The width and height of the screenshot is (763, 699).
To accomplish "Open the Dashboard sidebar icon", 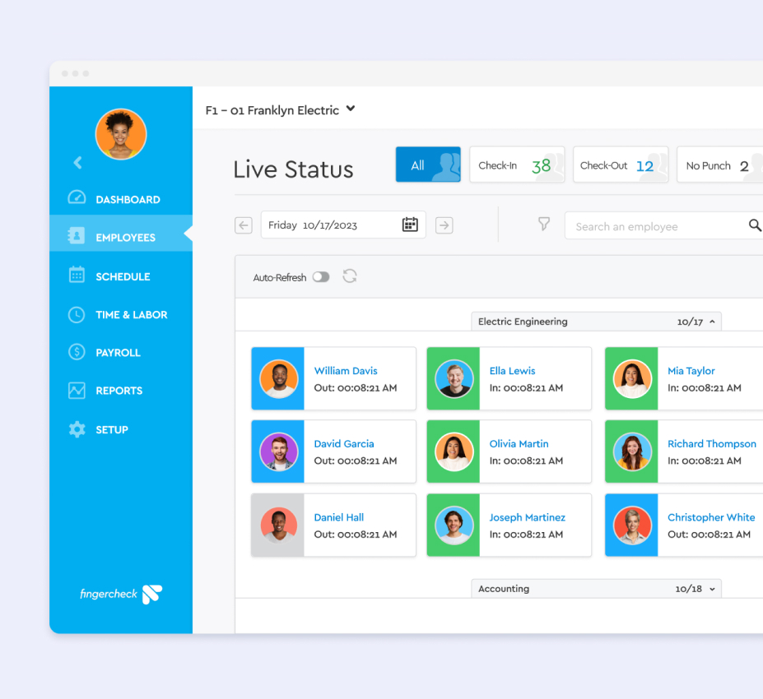I will [x=77, y=198].
